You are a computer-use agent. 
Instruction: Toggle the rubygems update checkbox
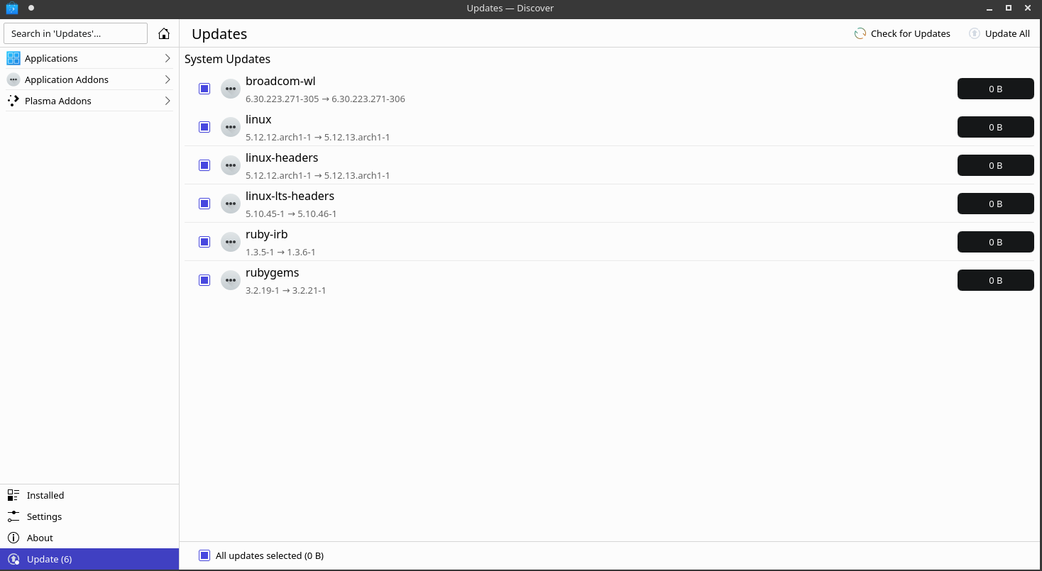[x=204, y=280]
